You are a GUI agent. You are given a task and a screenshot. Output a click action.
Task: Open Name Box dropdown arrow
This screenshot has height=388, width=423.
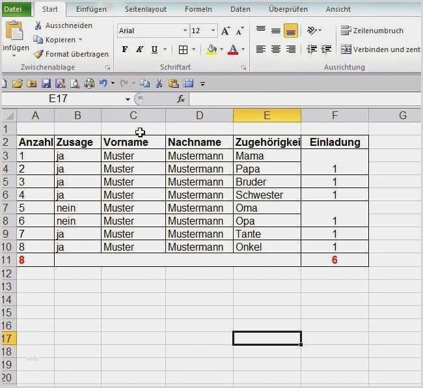tap(128, 100)
